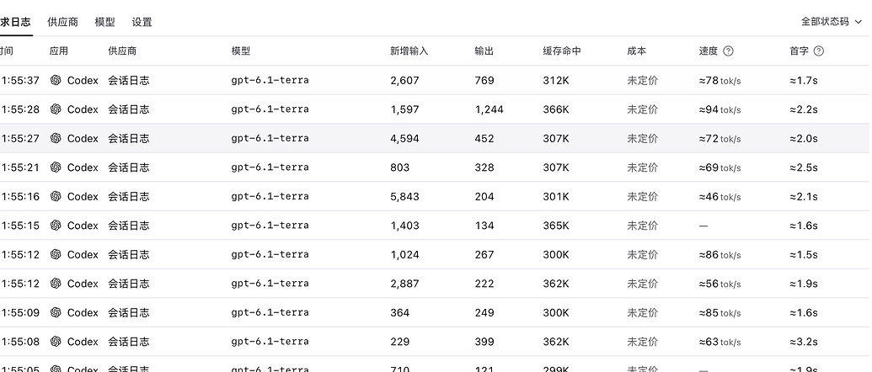Viewport: 872px width, 372px height.
Task: Click first-token value ≈1.7s
Action: click(x=804, y=81)
